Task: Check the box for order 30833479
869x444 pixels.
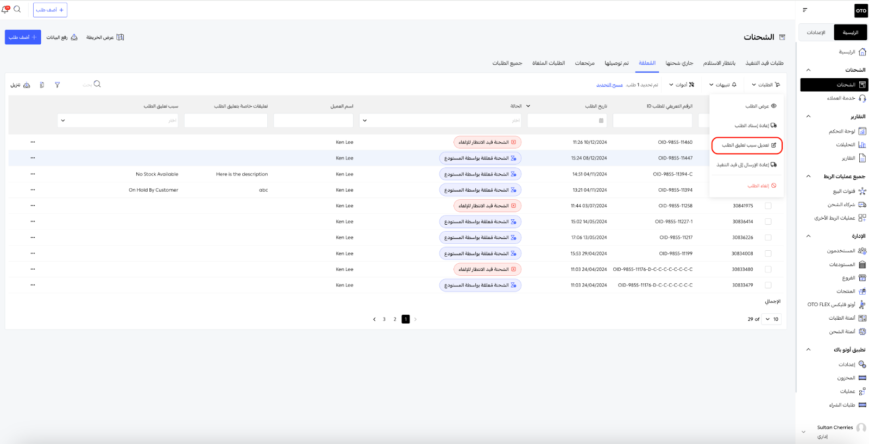Action: (768, 285)
